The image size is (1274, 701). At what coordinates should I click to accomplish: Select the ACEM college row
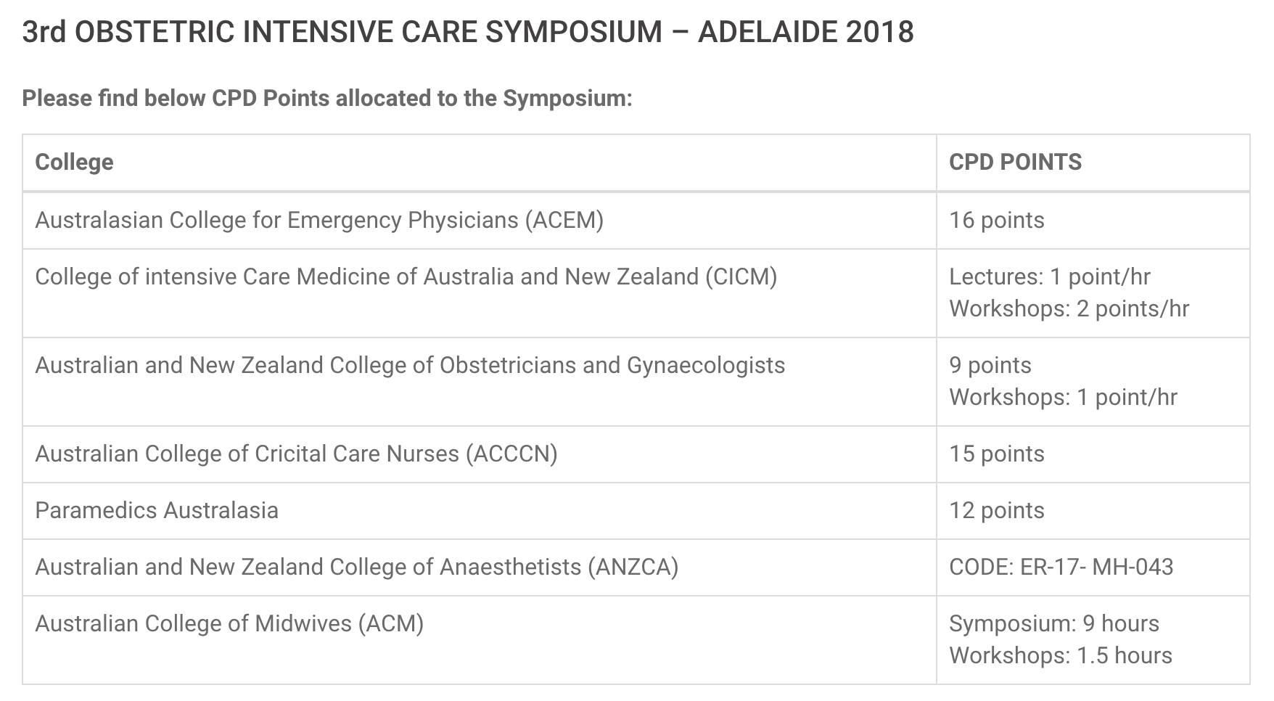636,221
